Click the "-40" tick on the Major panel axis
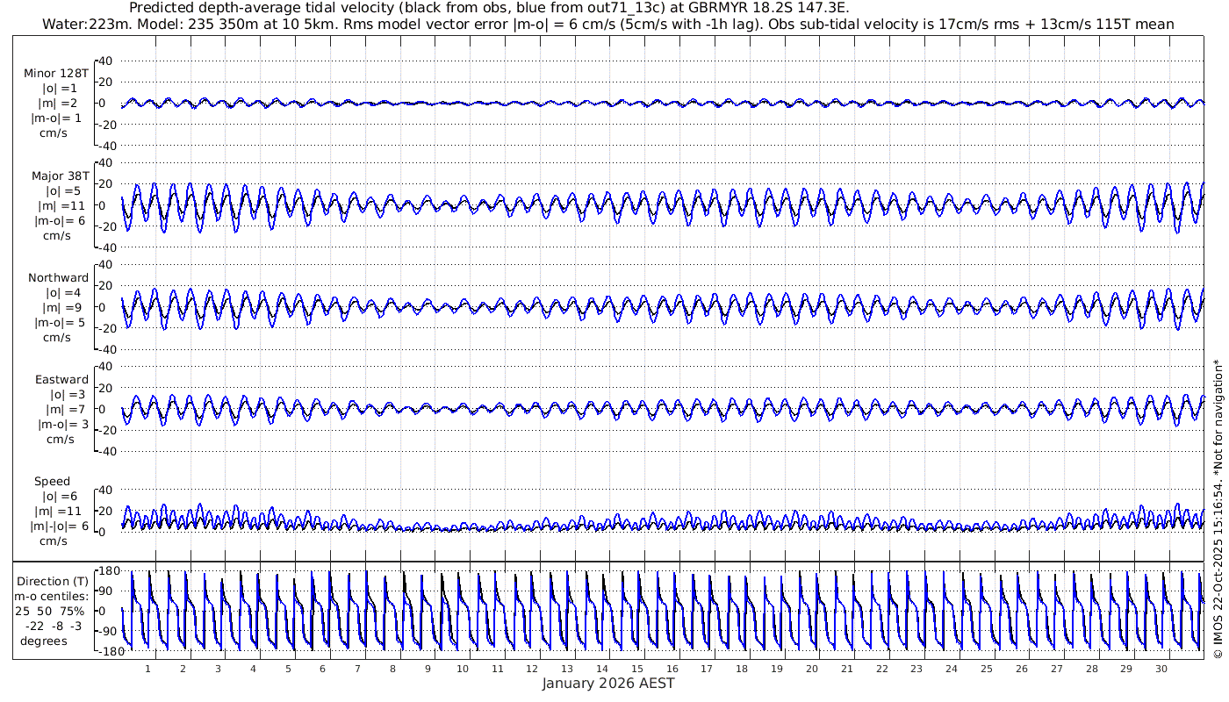 (x=104, y=247)
